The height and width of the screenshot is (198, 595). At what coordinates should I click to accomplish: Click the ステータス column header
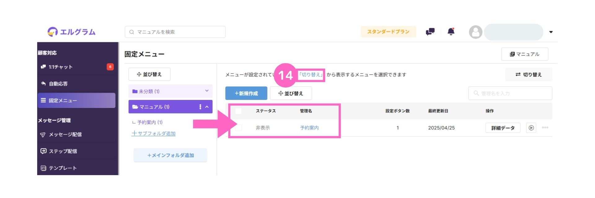[x=266, y=111]
